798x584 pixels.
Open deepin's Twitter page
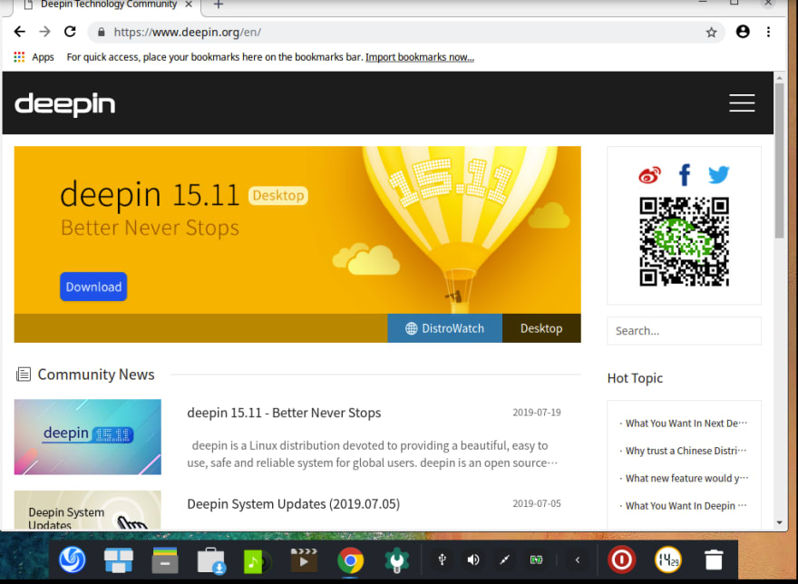718,175
